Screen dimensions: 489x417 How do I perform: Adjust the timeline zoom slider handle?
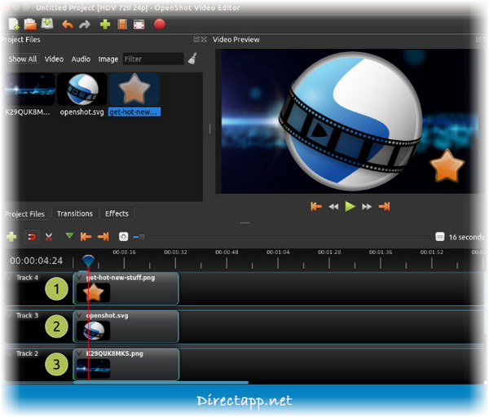tap(142, 237)
